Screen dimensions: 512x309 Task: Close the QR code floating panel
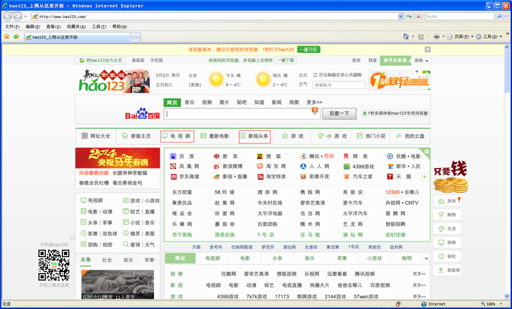coord(73,238)
